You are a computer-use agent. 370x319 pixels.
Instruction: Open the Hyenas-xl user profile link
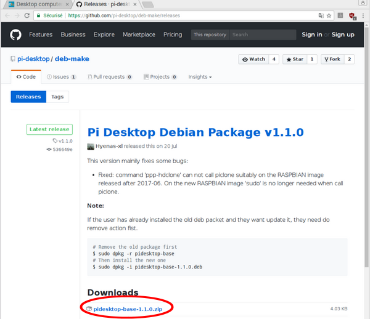coord(109,146)
